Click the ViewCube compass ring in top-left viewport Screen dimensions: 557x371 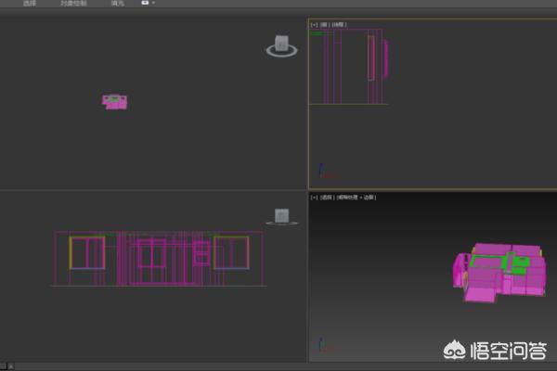point(281,53)
